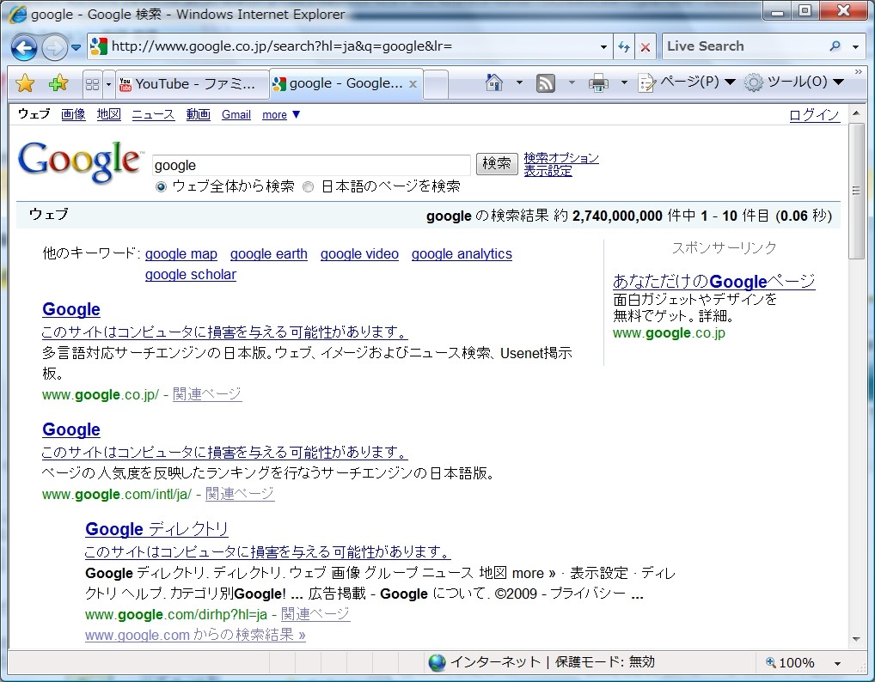875x682 pixels.
Task: Click the ログイン link
Action: (x=814, y=115)
